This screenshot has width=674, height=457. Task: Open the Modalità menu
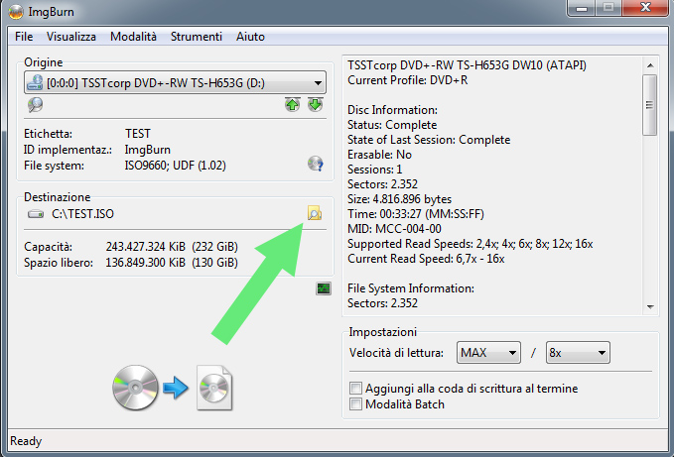tap(133, 37)
